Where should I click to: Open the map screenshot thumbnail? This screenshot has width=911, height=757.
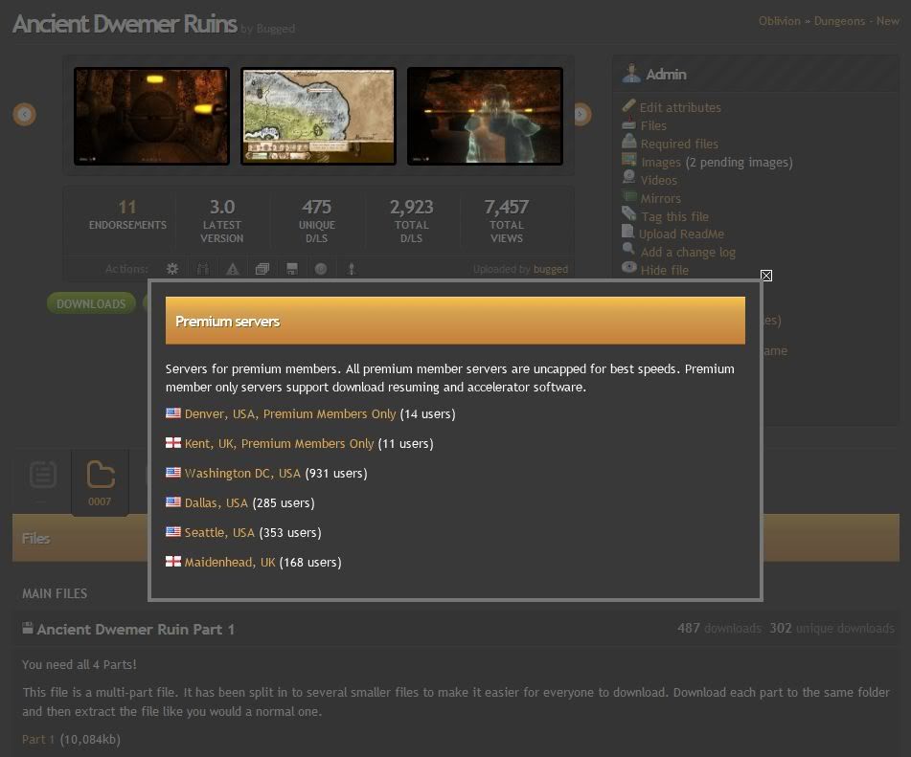tap(318, 116)
